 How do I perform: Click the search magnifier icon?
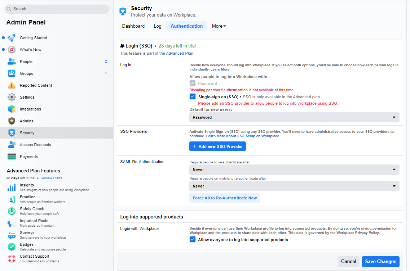9,9
